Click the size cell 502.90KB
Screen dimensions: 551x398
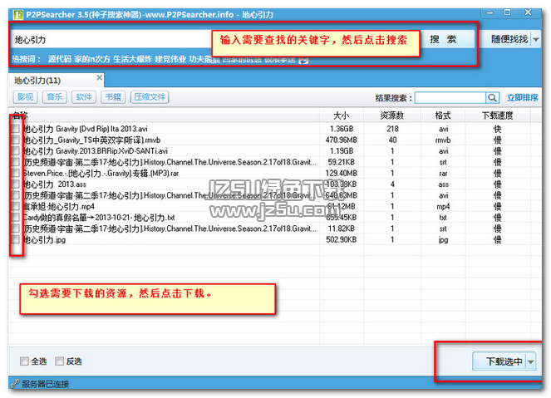342,239
